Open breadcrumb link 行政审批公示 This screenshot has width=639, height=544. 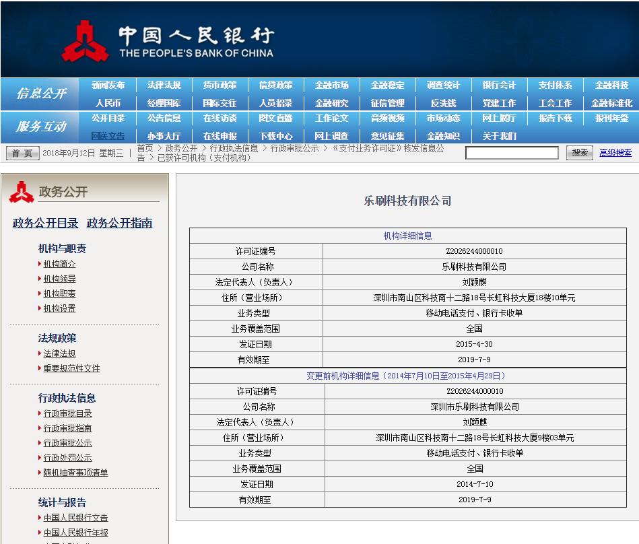[295, 148]
